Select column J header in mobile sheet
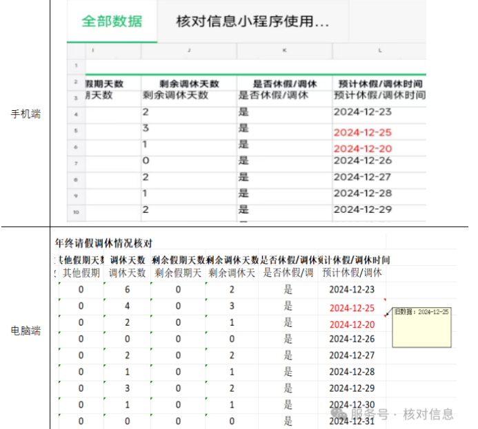This screenshot has width=478, height=429. tap(189, 50)
